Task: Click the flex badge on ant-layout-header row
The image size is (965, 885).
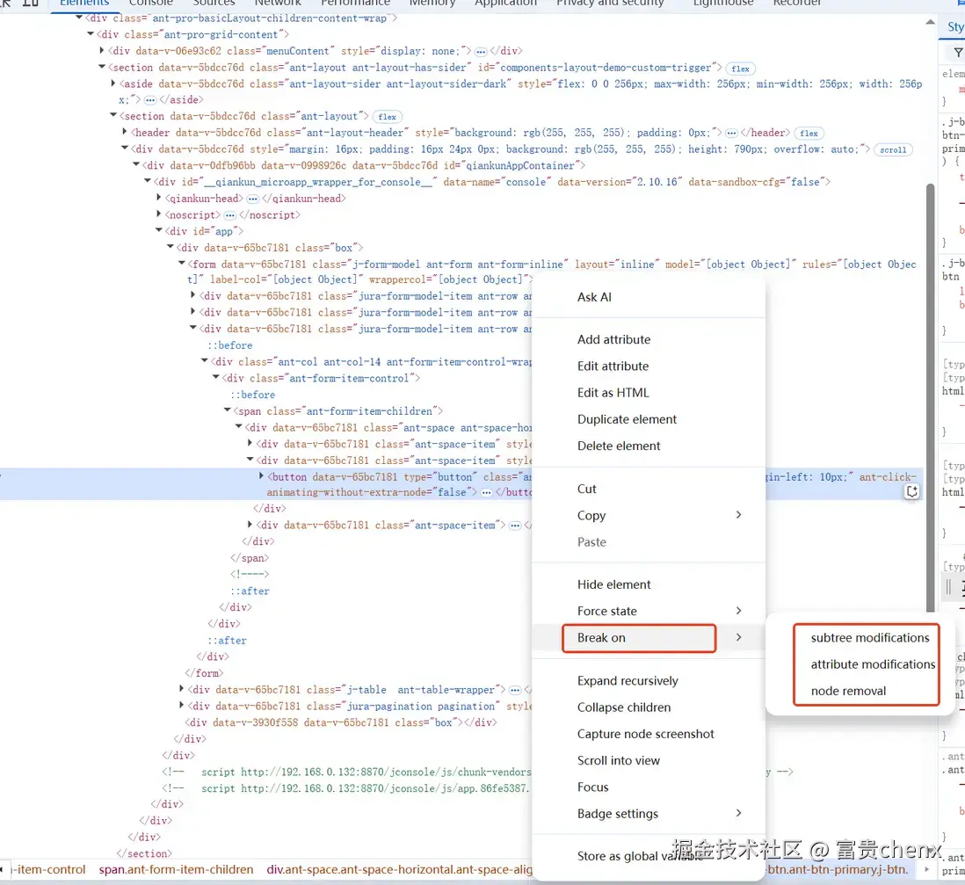Action: click(x=809, y=134)
